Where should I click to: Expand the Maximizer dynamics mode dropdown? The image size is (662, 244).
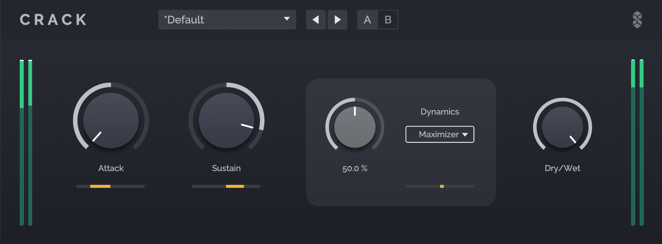[439, 134]
